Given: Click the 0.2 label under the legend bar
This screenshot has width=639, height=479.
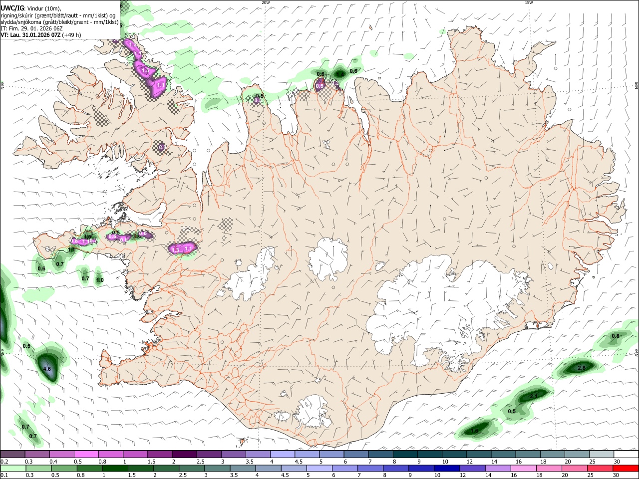Looking at the screenshot, I should coord(4,462).
